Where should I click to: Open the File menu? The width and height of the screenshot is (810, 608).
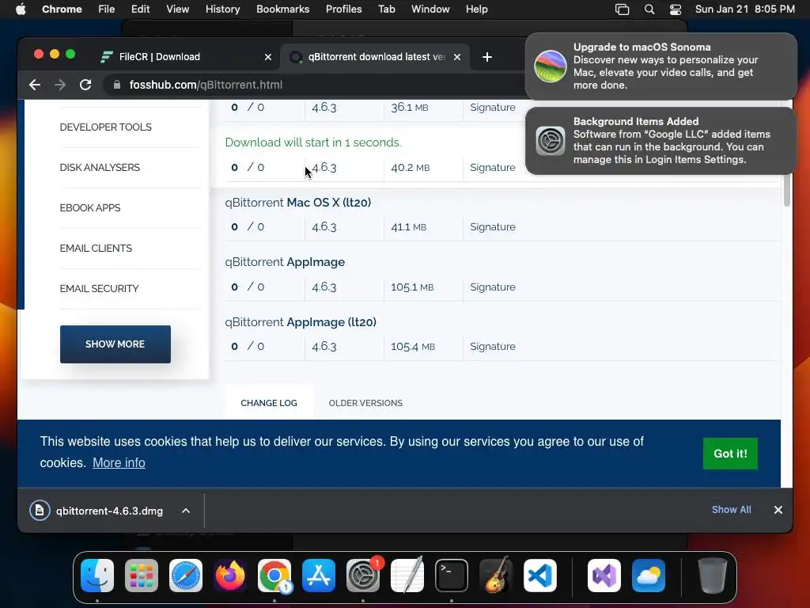[107, 9]
